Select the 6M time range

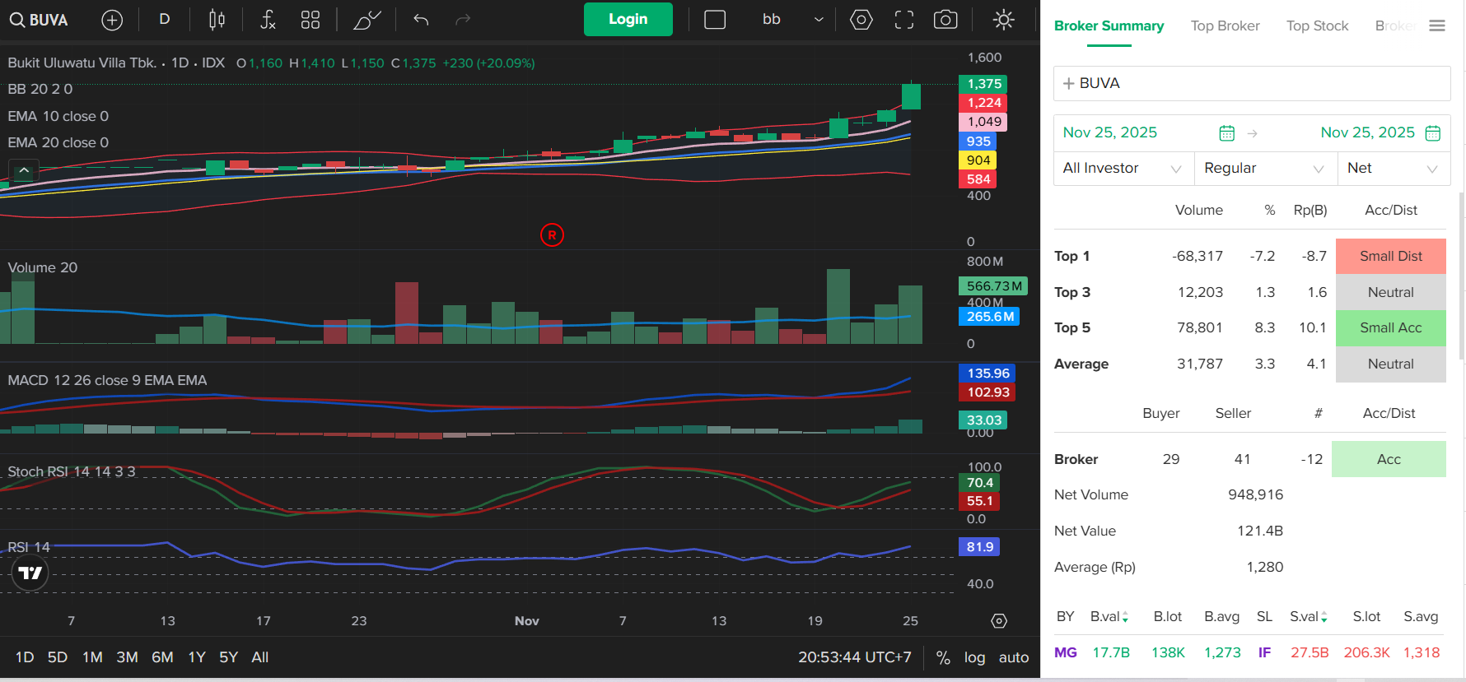(162, 657)
